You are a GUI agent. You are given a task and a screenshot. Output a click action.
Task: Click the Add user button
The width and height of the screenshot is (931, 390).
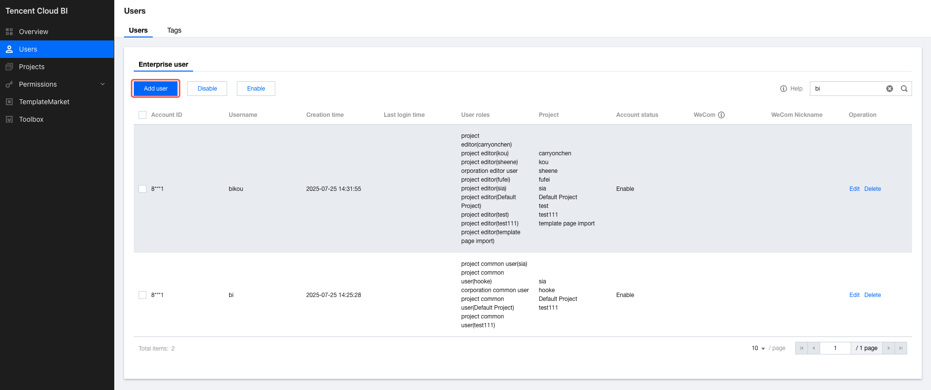(x=156, y=89)
